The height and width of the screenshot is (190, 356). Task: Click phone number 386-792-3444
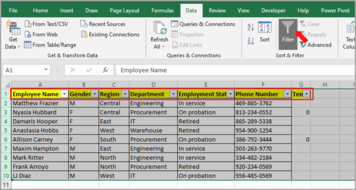point(263,140)
